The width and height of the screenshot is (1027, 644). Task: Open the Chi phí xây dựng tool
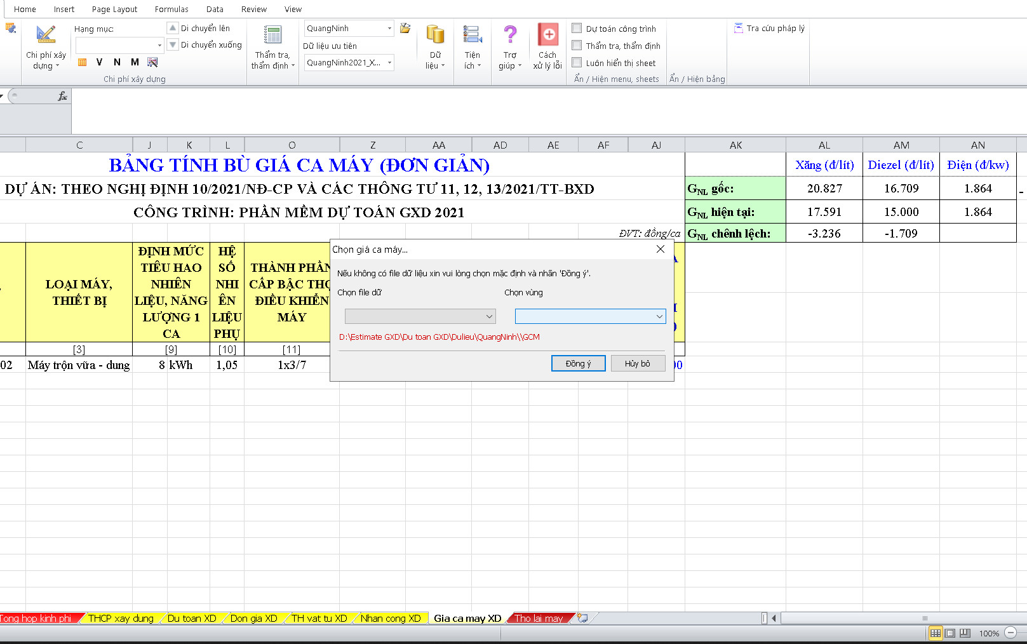[46, 36]
